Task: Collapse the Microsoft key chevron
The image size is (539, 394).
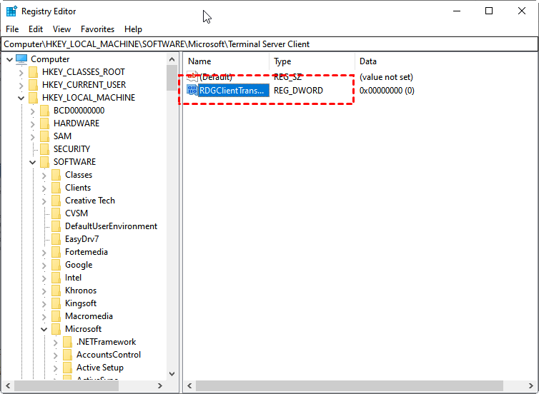Action: click(44, 330)
